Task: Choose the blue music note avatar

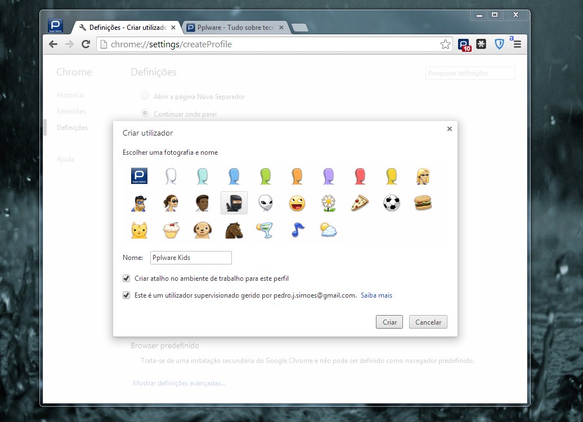Action: pyautogui.click(x=297, y=230)
